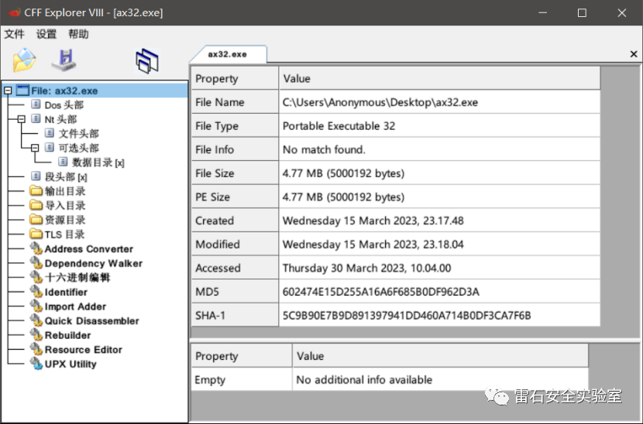Collapse the 可选头部 tree node
The width and height of the screenshot is (643, 424).
[35, 148]
